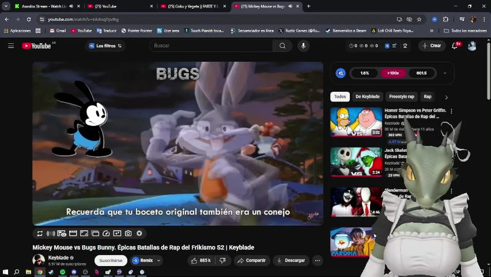
Task: Open Todos los marcadores folder
Action: (x=465, y=31)
